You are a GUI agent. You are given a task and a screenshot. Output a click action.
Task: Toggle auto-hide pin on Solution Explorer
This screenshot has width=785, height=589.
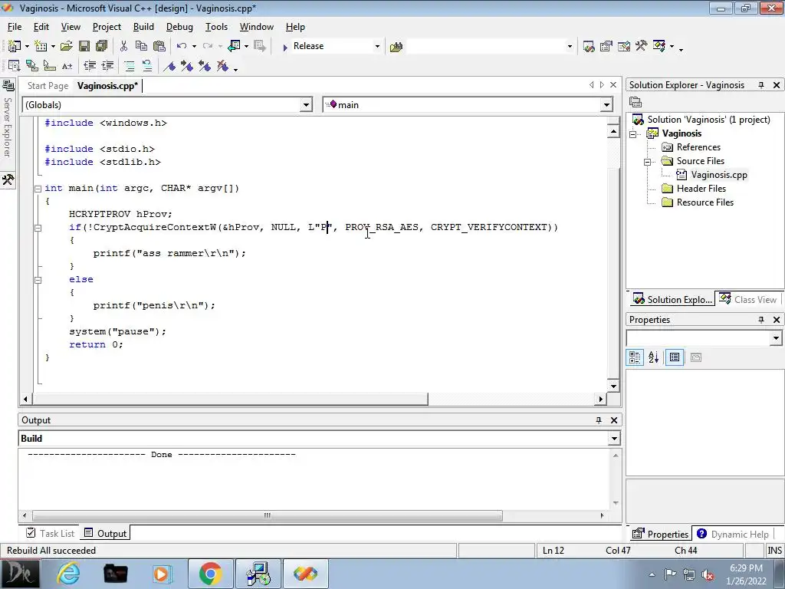[761, 85]
